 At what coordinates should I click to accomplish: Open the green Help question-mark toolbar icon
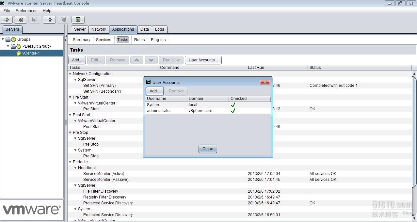point(78,20)
